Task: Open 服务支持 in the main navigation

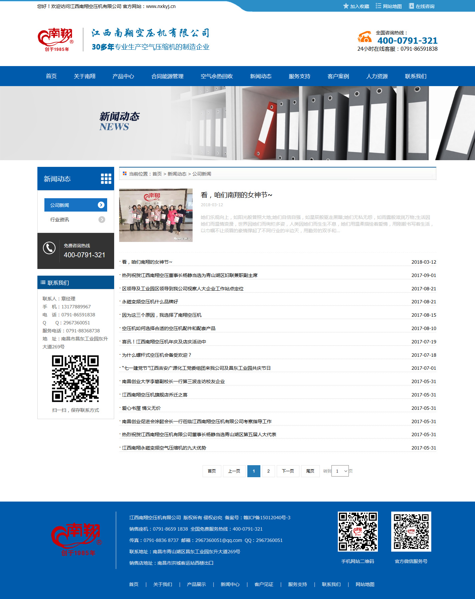Action: 299,76
